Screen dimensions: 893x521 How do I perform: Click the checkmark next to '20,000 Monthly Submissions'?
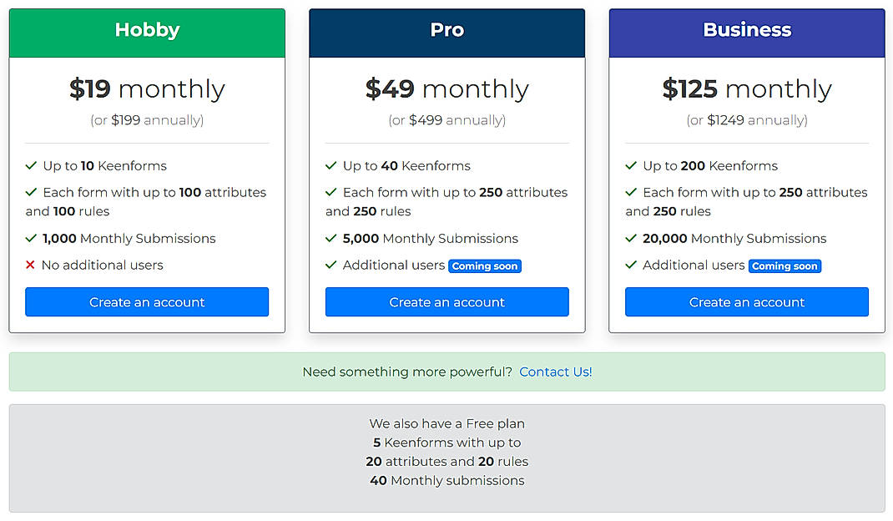tap(631, 238)
